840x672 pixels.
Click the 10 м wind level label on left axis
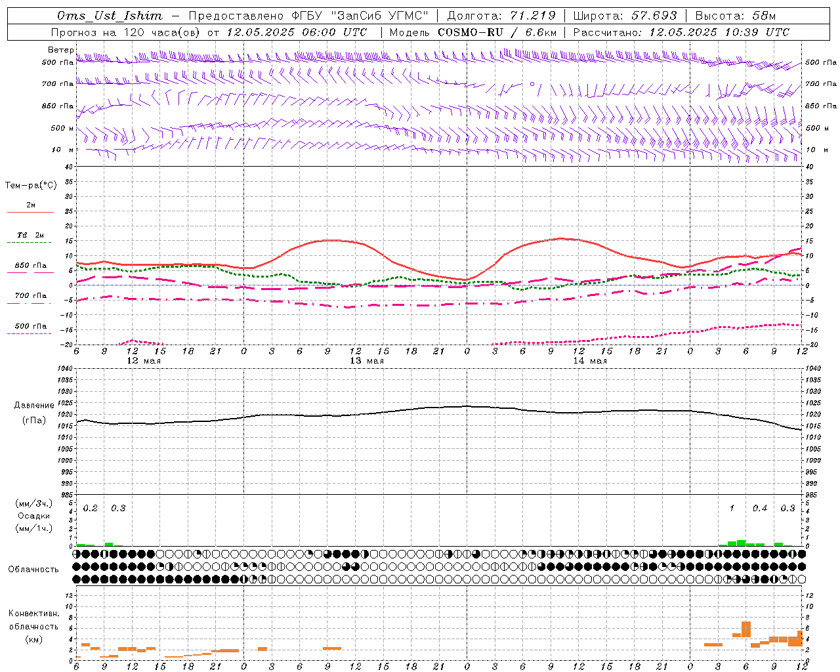[x=63, y=150]
